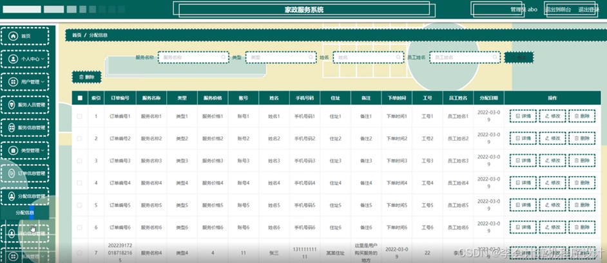Check the checkbox for row 3
607x263 pixels.
(x=79, y=161)
